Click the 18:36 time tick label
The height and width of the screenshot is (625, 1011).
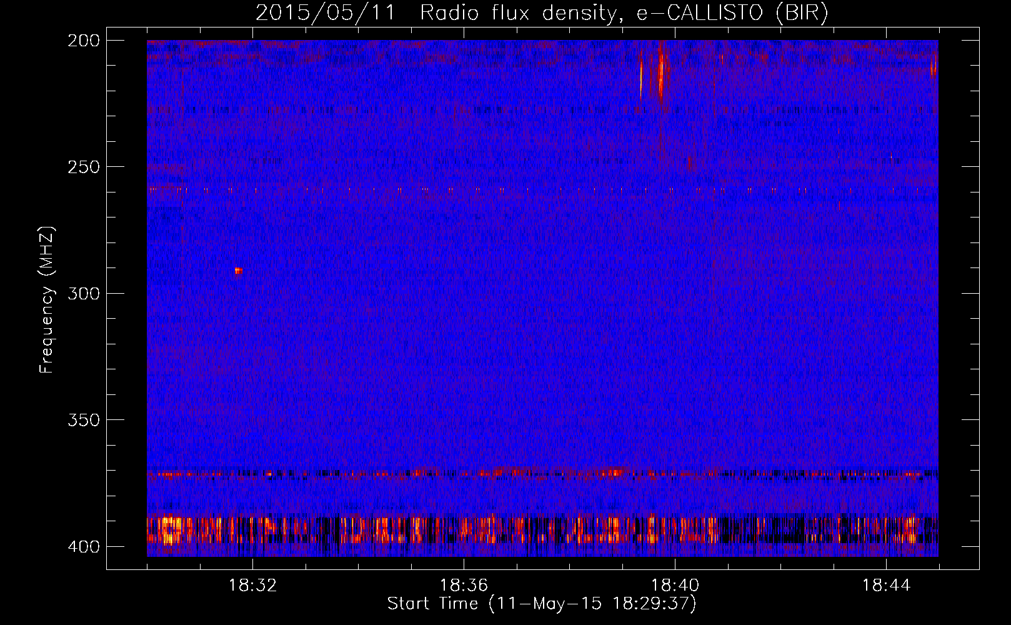464,586
